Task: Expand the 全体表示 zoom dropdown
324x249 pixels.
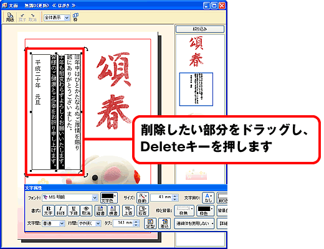Action: pyautogui.click(x=57, y=17)
